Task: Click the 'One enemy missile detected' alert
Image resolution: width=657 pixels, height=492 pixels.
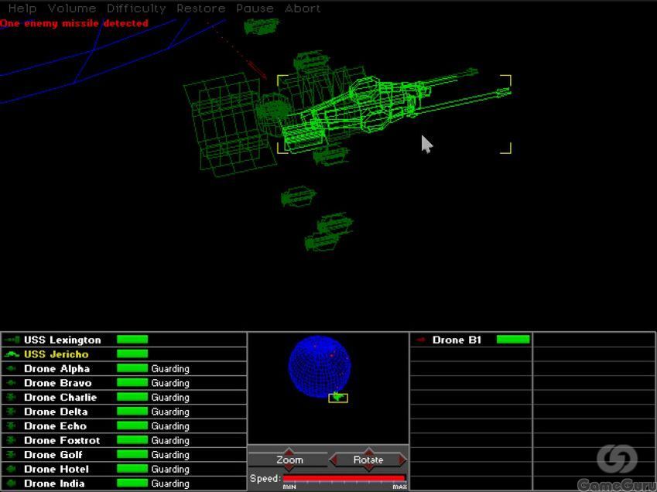Action: coord(74,23)
